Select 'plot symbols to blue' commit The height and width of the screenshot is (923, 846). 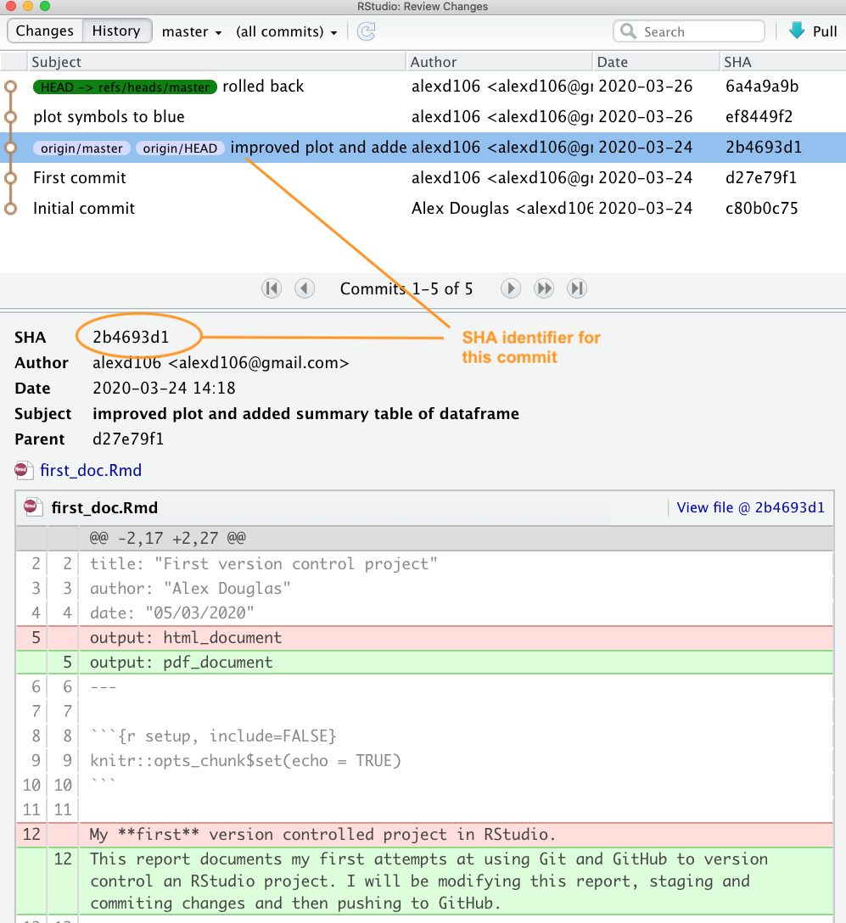point(109,117)
